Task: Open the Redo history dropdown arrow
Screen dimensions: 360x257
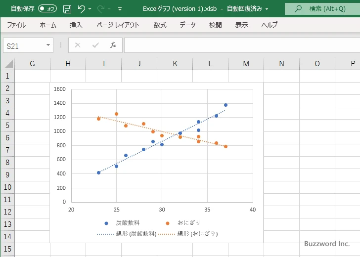Action: pyautogui.click(x=109, y=9)
